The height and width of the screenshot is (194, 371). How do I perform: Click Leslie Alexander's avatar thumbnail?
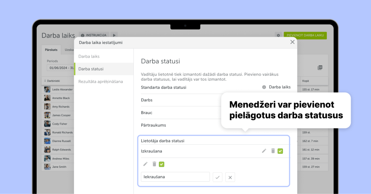click(47, 89)
